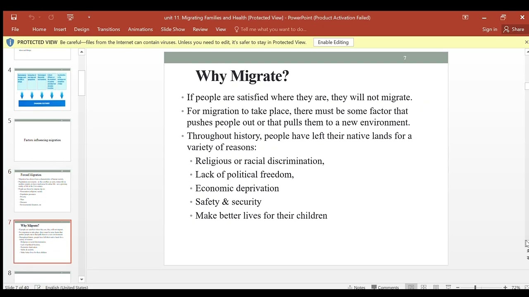Click the thumbnail pane scroll down arrow
The height and width of the screenshot is (297, 529).
(x=81, y=279)
